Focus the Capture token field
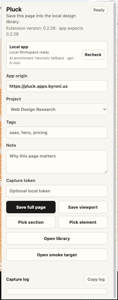 (x=57, y=191)
